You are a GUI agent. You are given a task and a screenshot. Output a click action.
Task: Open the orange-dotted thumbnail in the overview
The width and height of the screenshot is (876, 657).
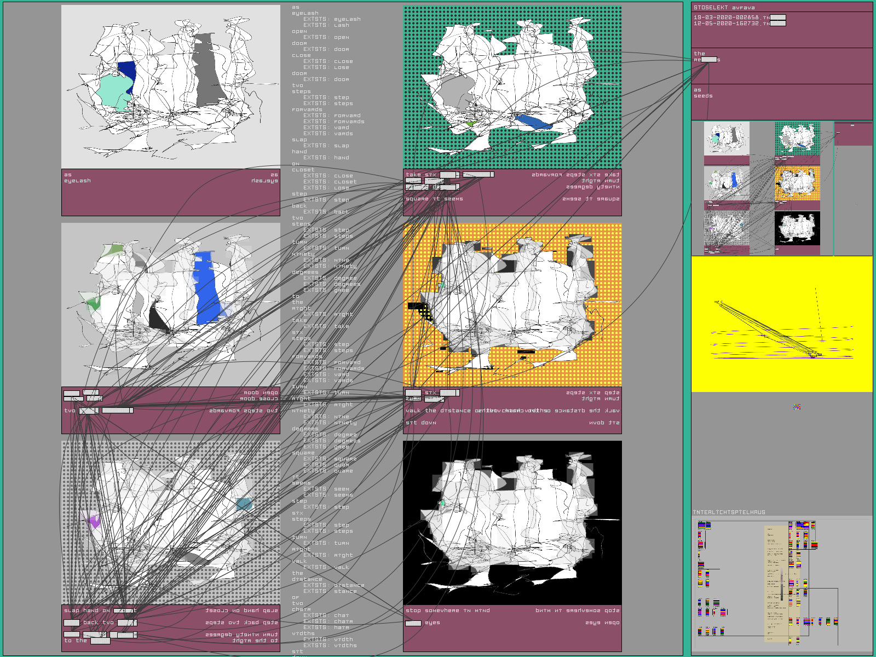797,183
